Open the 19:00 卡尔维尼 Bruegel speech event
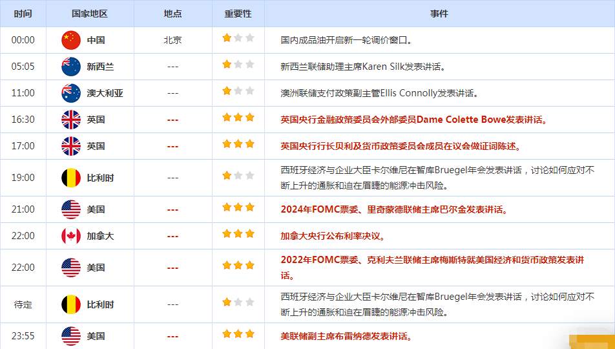 coord(438,178)
